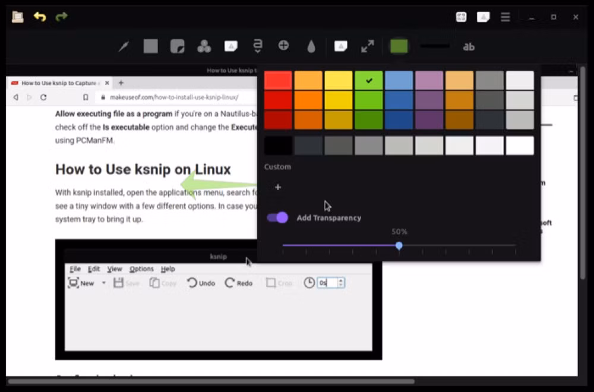Viewport: 594px width, 392px height.
Task: Click the image icon left of the text tool
Action: coord(230,46)
